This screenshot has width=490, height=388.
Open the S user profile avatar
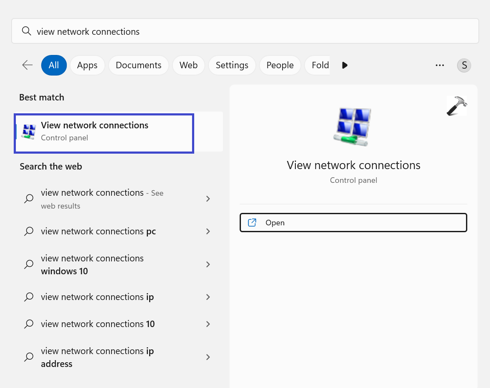point(464,65)
